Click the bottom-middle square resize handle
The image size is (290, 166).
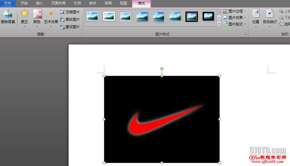click(x=162, y=163)
